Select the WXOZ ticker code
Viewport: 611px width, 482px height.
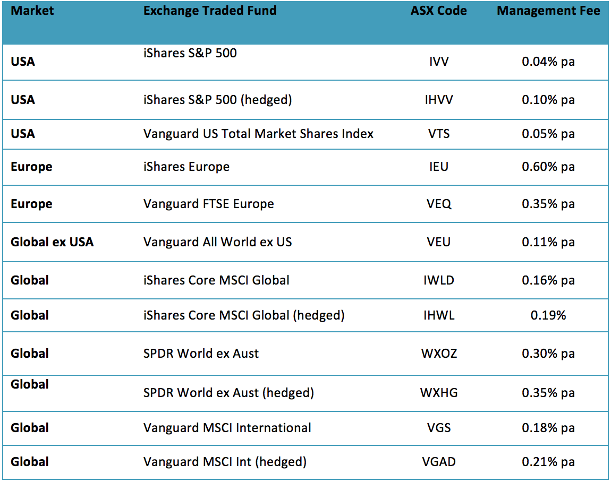(x=438, y=354)
